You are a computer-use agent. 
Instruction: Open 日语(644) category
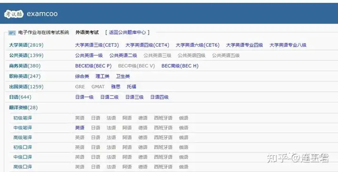[20, 97]
